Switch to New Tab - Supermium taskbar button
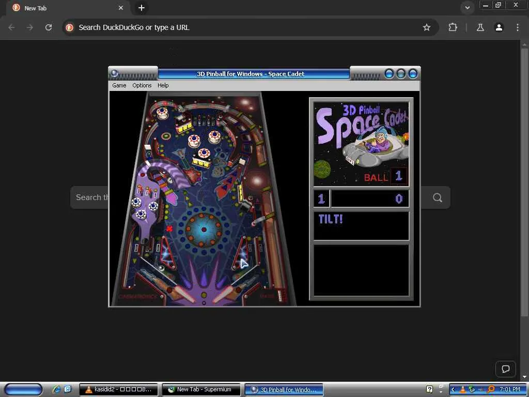This screenshot has width=529, height=397. pos(201,390)
